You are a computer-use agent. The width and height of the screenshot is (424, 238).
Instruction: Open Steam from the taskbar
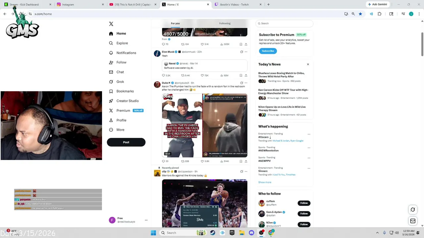click(x=213, y=233)
